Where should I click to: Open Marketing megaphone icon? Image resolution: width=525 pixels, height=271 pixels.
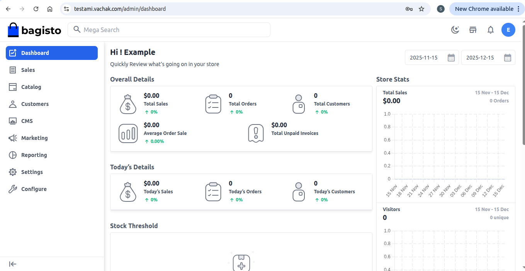(13, 138)
